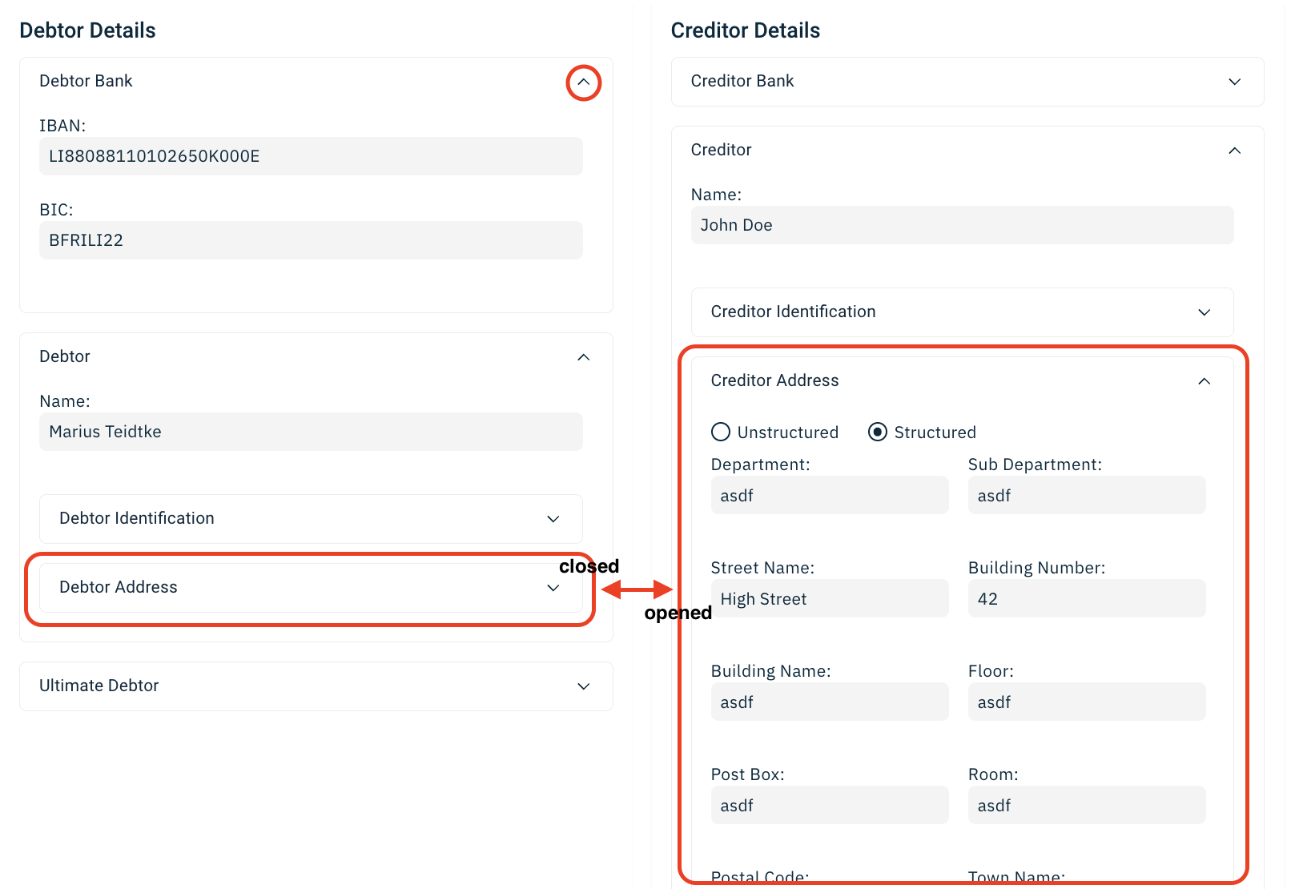Screen dimensions: 1299x889
Task: Collapse the Creditor section chevron
Action: tap(1234, 151)
